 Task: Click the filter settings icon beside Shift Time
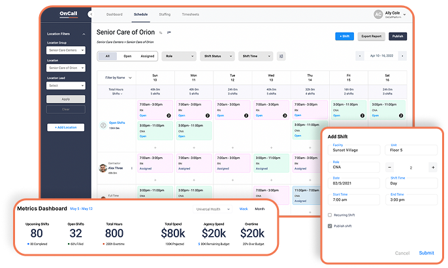pyautogui.click(x=281, y=56)
